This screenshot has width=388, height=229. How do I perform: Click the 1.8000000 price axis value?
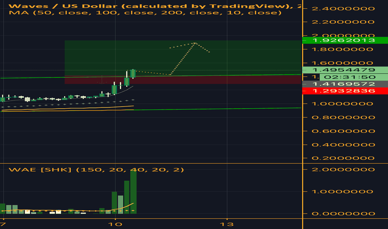click(x=343, y=49)
